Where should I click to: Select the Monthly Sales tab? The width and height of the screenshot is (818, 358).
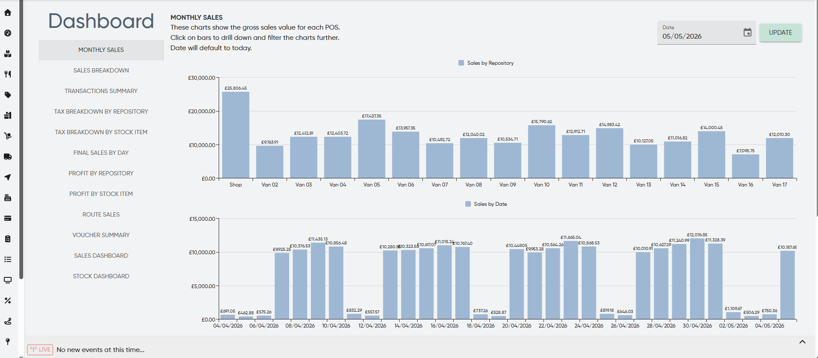pyautogui.click(x=101, y=50)
